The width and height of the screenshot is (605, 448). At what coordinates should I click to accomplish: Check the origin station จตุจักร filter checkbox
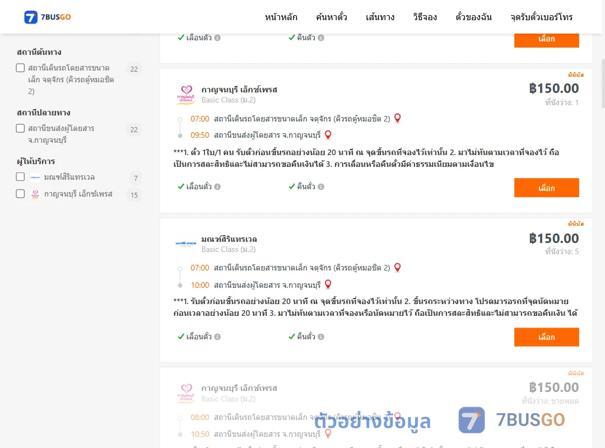tap(21, 68)
